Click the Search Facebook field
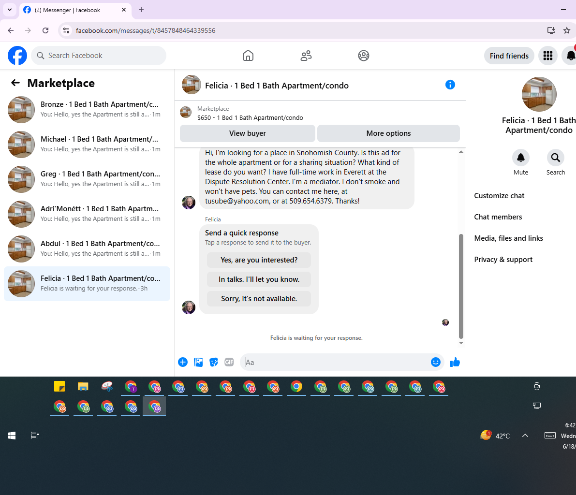576x495 pixels. pyautogui.click(x=99, y=56)
